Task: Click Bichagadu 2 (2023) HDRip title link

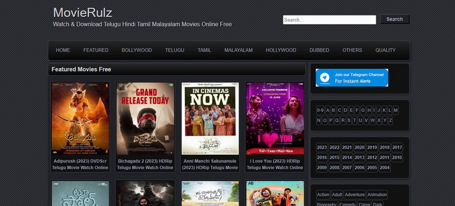Action: pyautogui.click(x=145, y=164)
